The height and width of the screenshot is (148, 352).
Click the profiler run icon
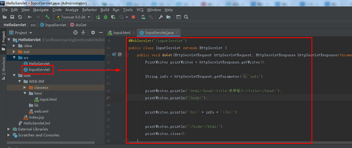tap(121, 17)
